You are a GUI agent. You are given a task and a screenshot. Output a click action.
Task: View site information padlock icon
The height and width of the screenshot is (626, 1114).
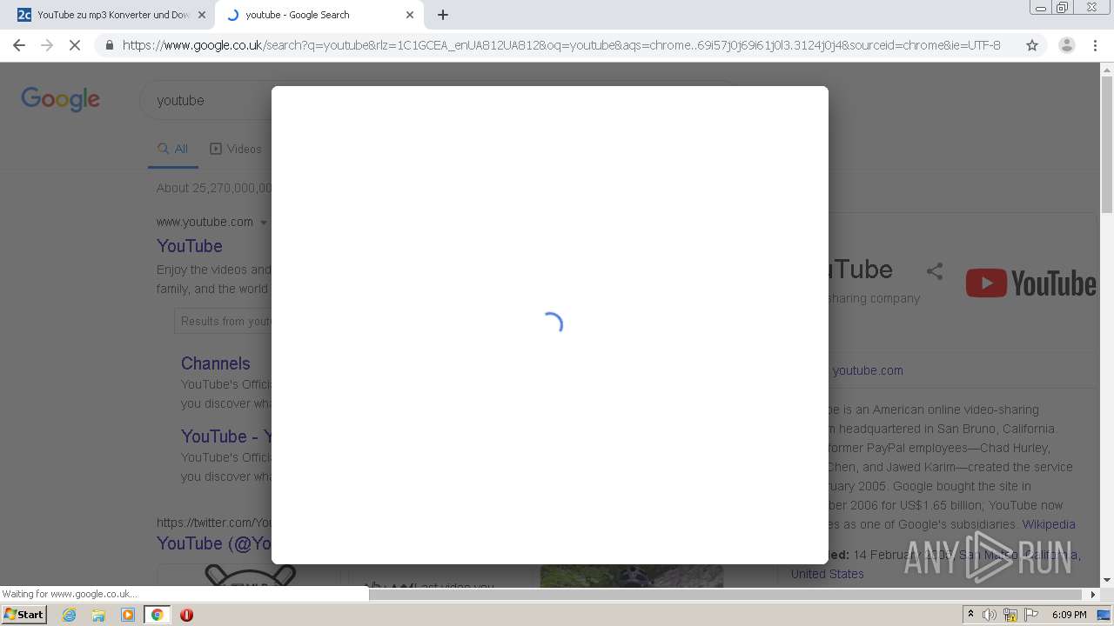109,45
